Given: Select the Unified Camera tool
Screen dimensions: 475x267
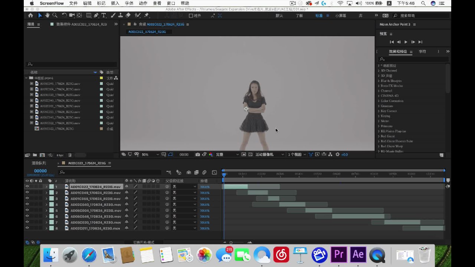Looking at the screenshot, I should point(72,16).
